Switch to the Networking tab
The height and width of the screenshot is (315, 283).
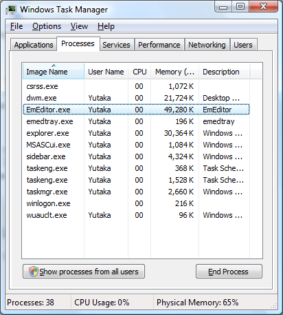tap(207, 45)
